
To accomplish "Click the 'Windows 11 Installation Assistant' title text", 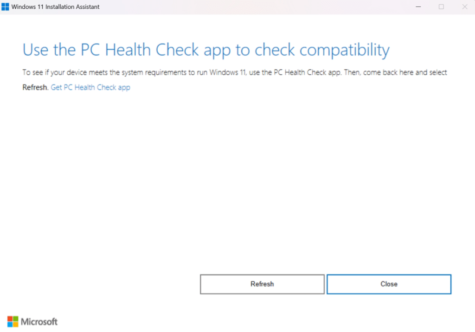I will coord(56,7).
